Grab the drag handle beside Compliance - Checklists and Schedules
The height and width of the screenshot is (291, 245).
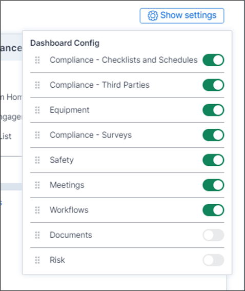tap(37, 60)
